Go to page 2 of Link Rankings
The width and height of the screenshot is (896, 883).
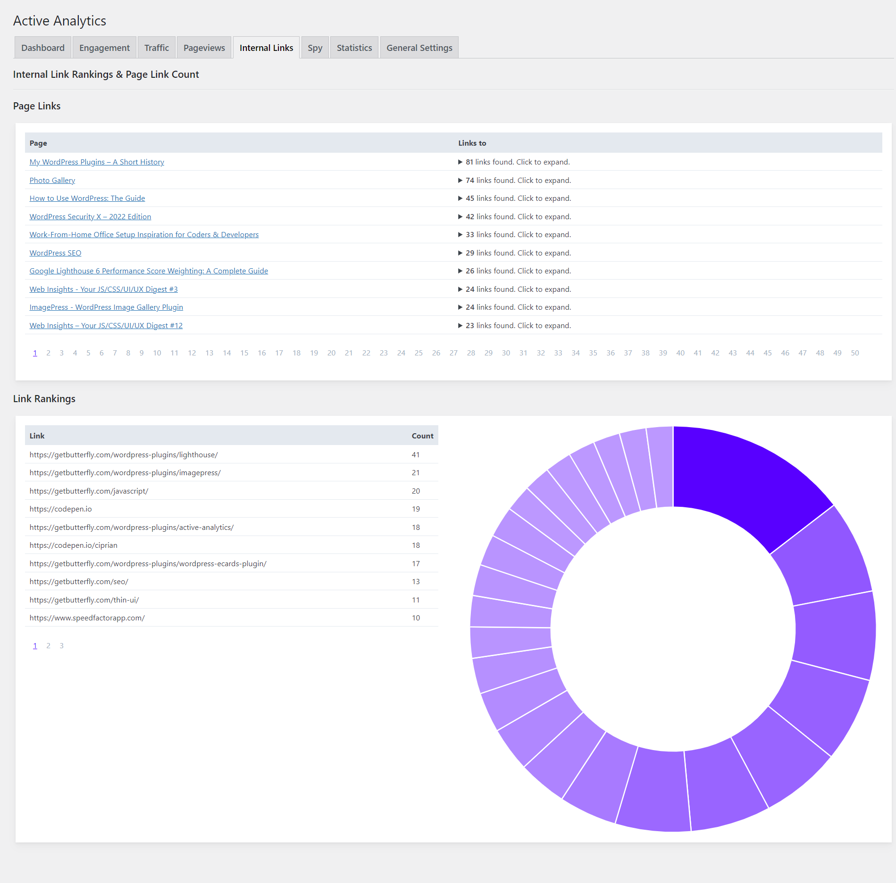[x=48, y=645]
